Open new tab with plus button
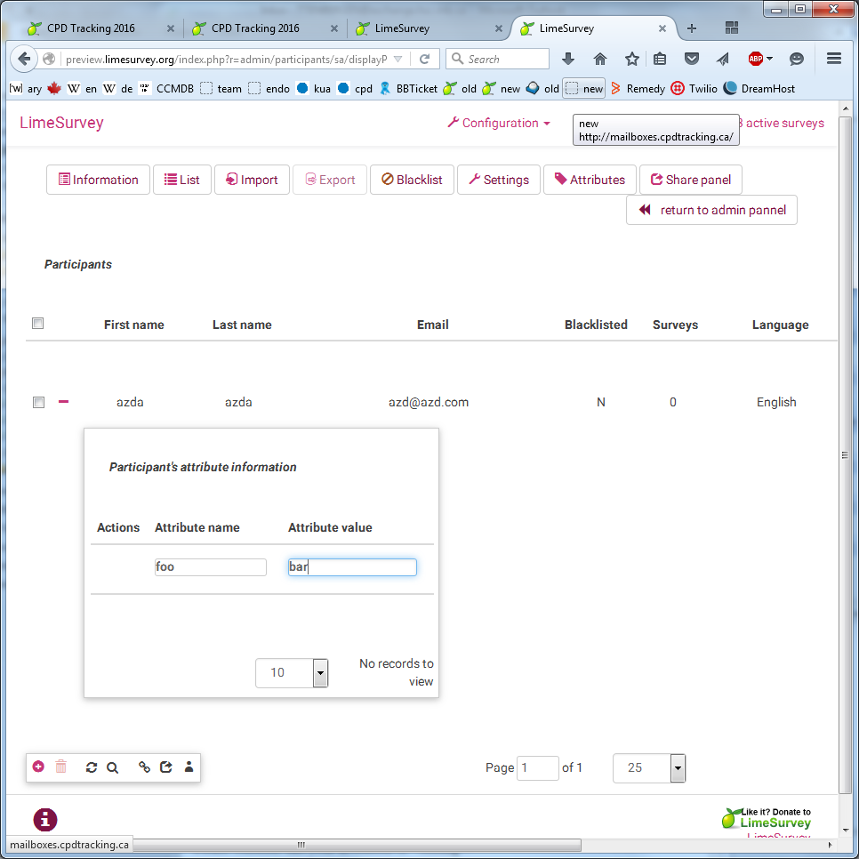Screen dimensions: 859x859 (x=692, y=28)
